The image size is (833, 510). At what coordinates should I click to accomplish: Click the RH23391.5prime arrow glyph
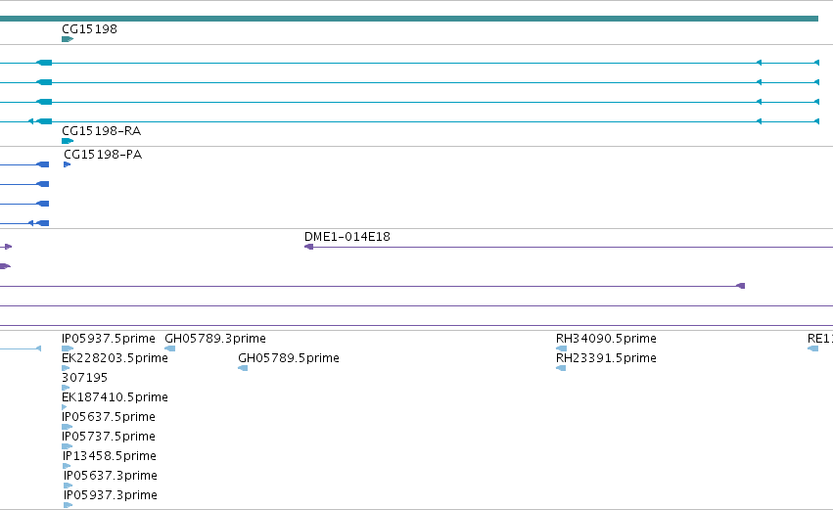(561, 368)
